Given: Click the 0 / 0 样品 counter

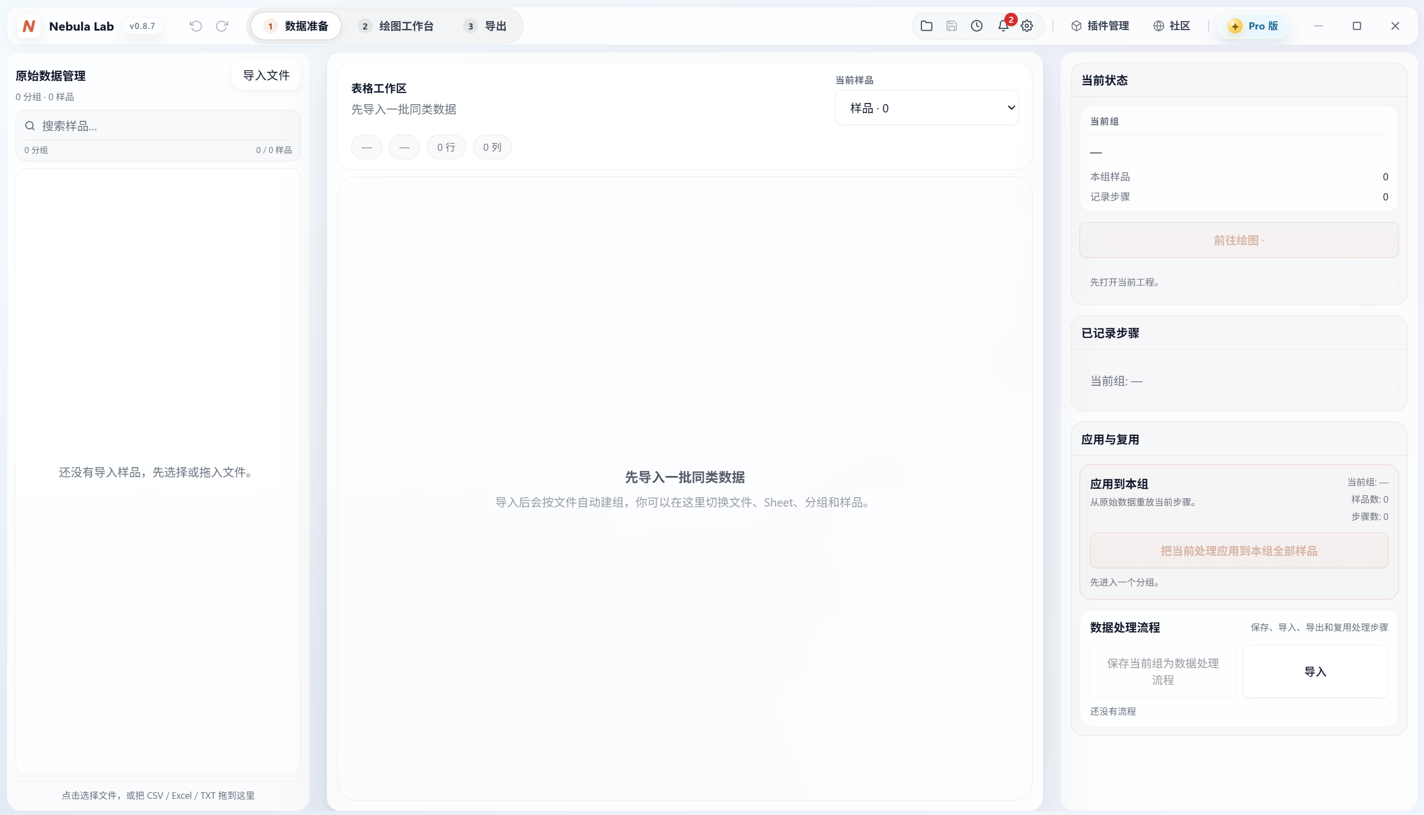Looking at the screenshot, I should pyautogui.click(x=274, y=150).
